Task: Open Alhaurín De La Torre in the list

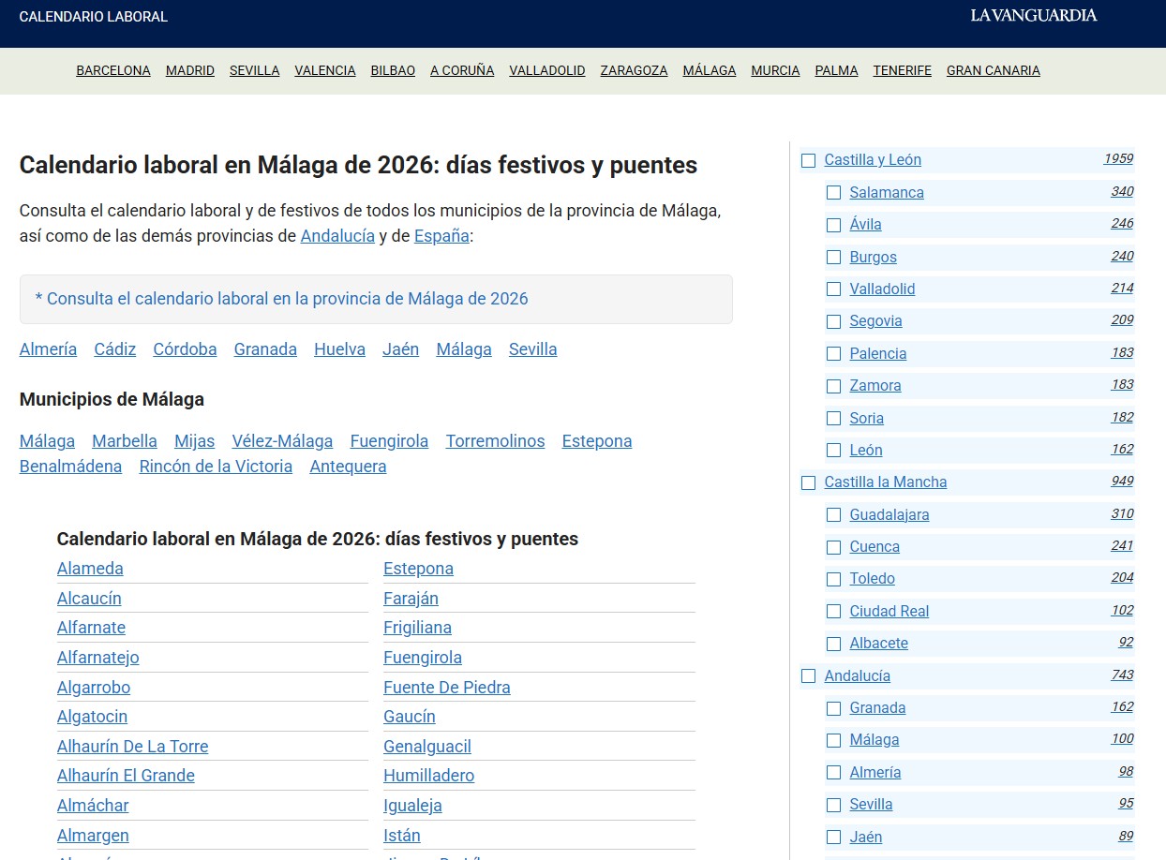Action: [x=132, y=747]
